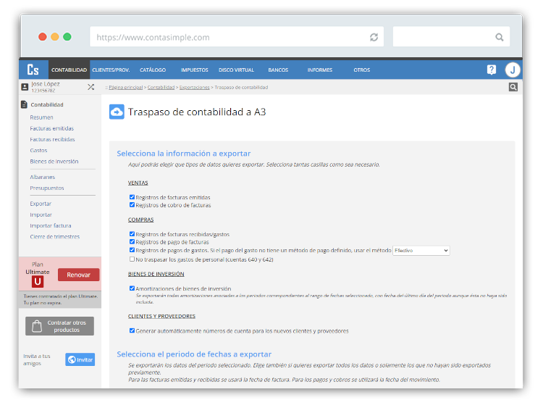Open Importar factura in the sidebar
Image resolution: width=543 pixels, height=400 pixels.
coord(51,225)
